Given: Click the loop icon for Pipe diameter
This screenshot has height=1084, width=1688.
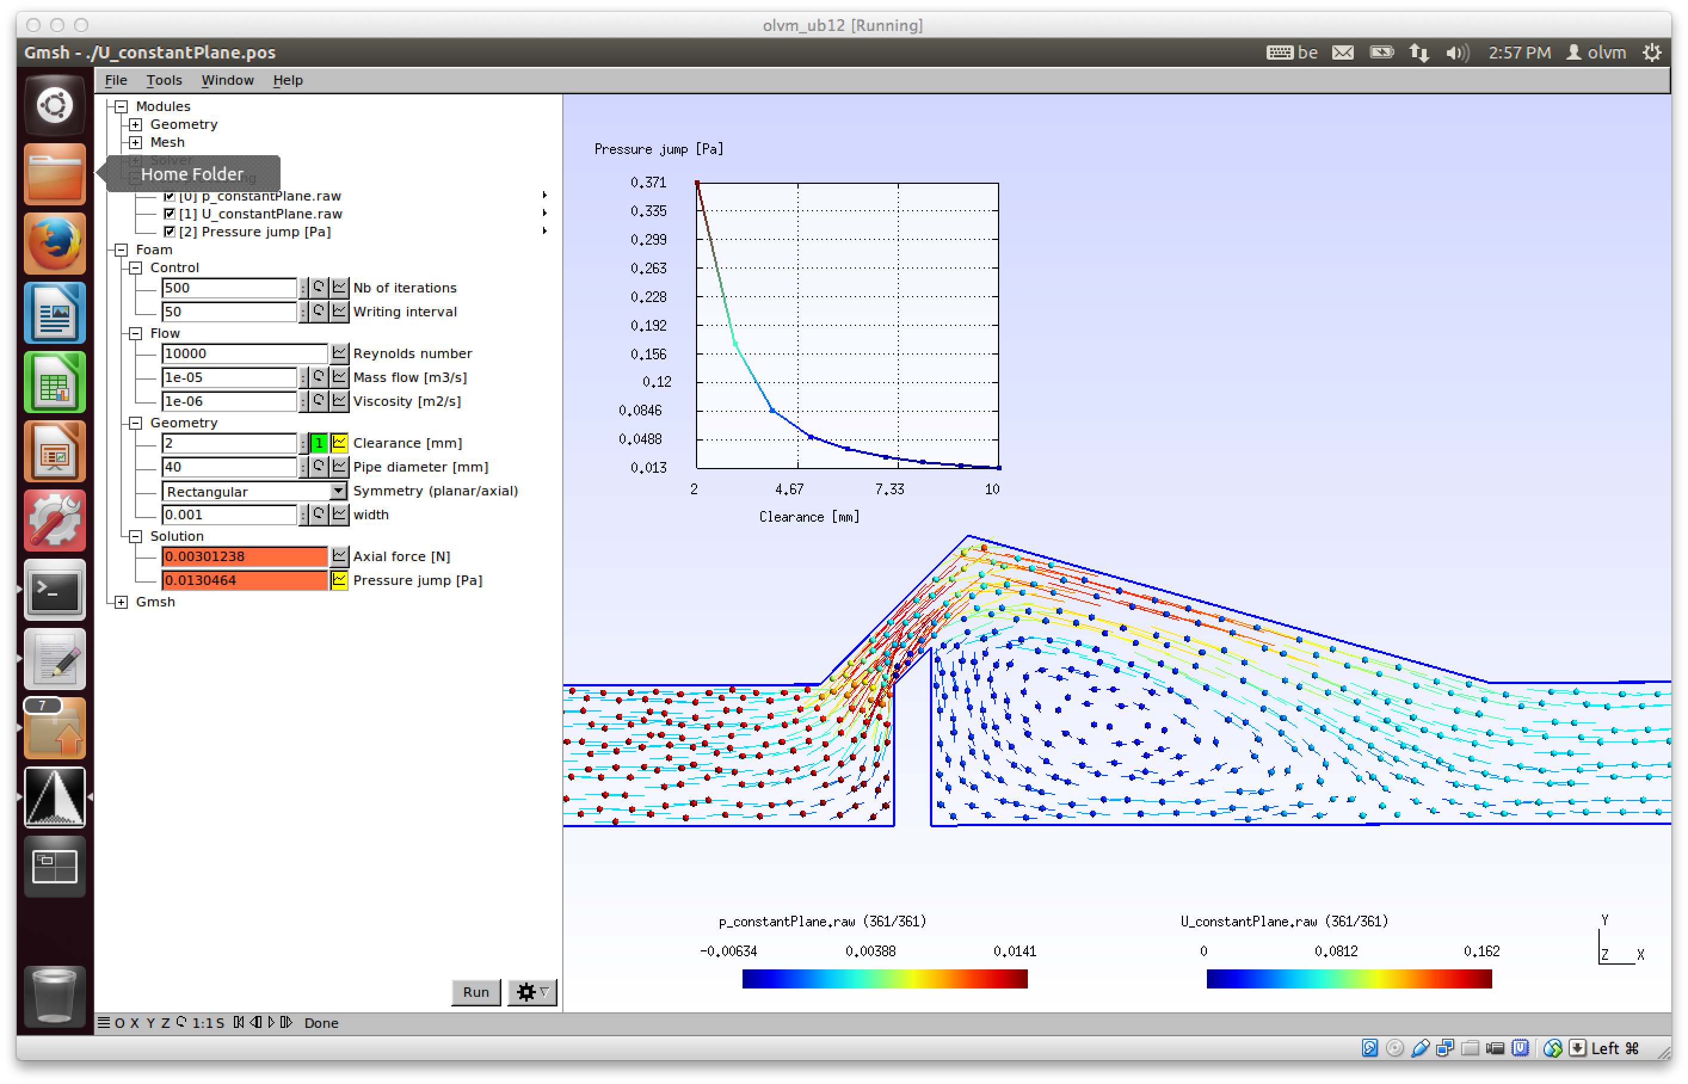Looking at the screenshot, I should pyautogui.click(x=319, y=467).
